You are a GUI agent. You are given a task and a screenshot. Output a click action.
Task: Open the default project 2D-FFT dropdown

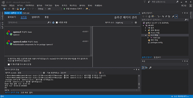point(79,73)
